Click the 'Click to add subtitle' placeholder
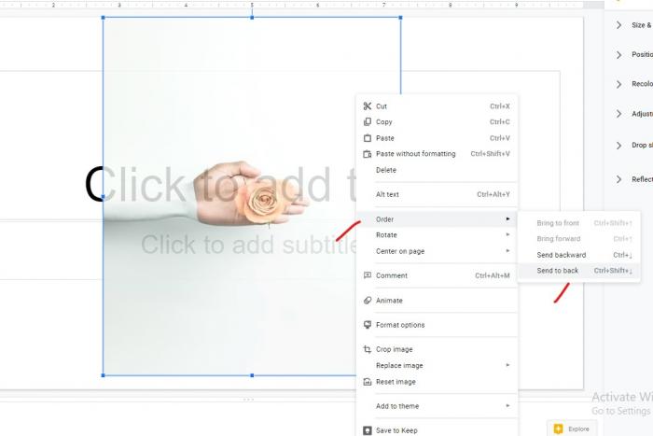Image resolution: width=653 pixels, height=436 pixels. pos(248,245)
